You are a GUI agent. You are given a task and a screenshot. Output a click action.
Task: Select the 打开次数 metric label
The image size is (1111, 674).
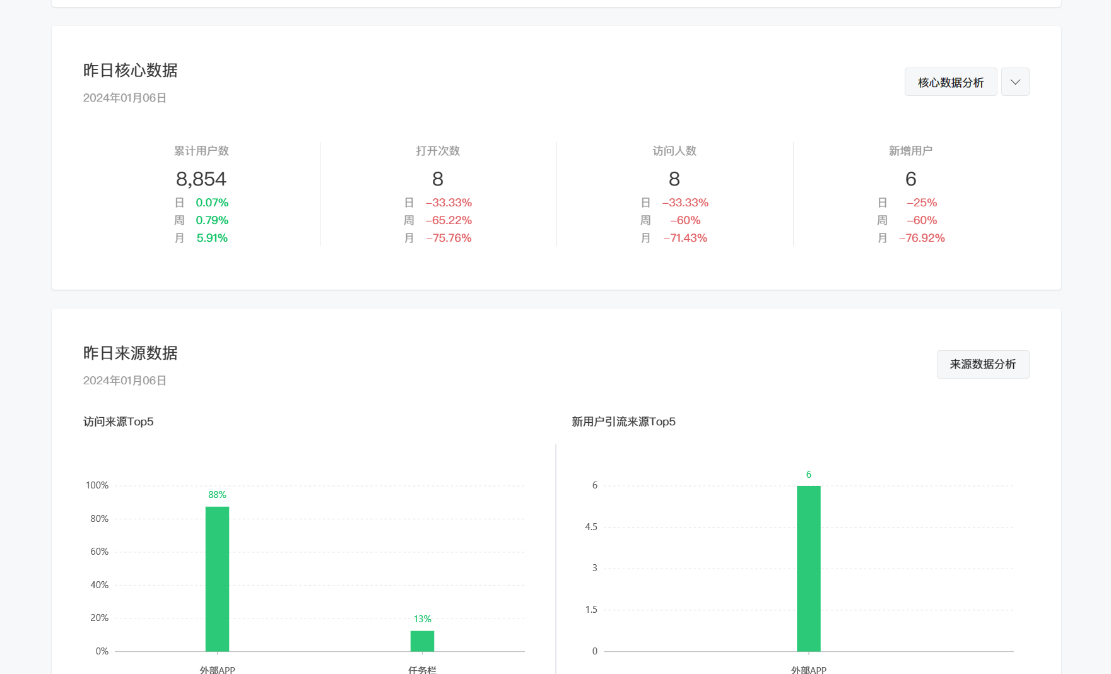[437, 151]
